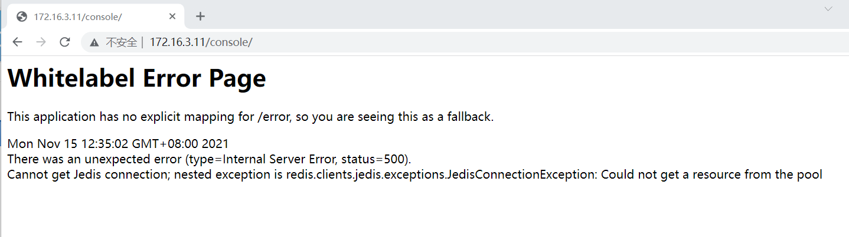Image resolution: width=849 pixels, height=237 pixels.
Task: Close the 172.16.3.11/console/ tab
Action: tap(172, 17)
